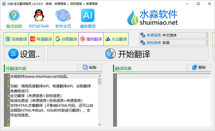This screenshot has height=131, width=215.
Task: Click the 复制 copy button
Action: (199, 67)
